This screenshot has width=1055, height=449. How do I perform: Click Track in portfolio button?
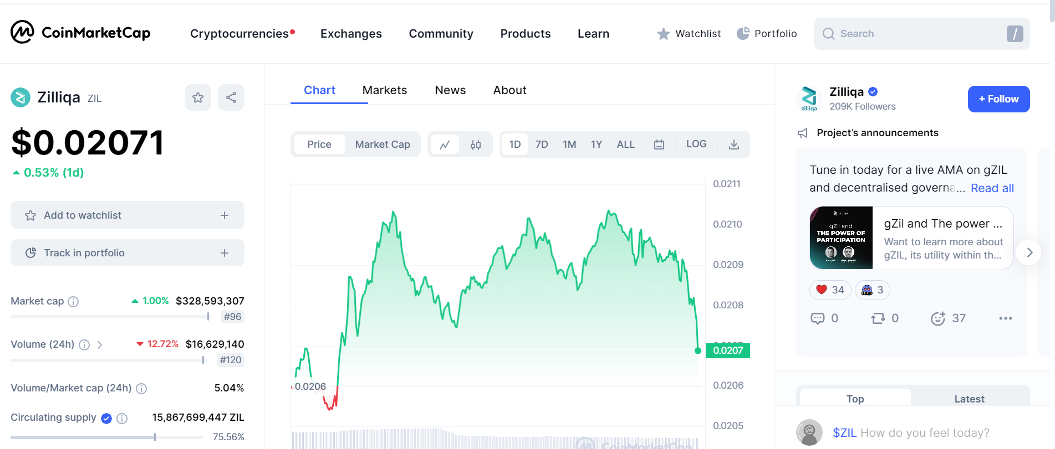pyautogui.click(x=128, y=253)
